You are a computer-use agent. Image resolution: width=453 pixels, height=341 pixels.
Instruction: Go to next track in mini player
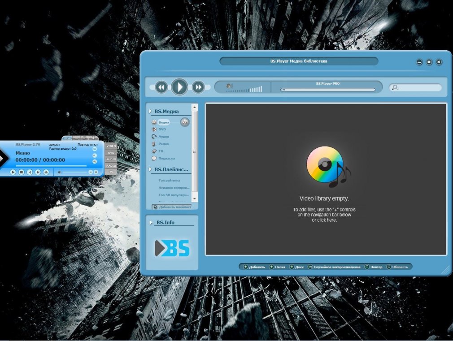[38, 172]
